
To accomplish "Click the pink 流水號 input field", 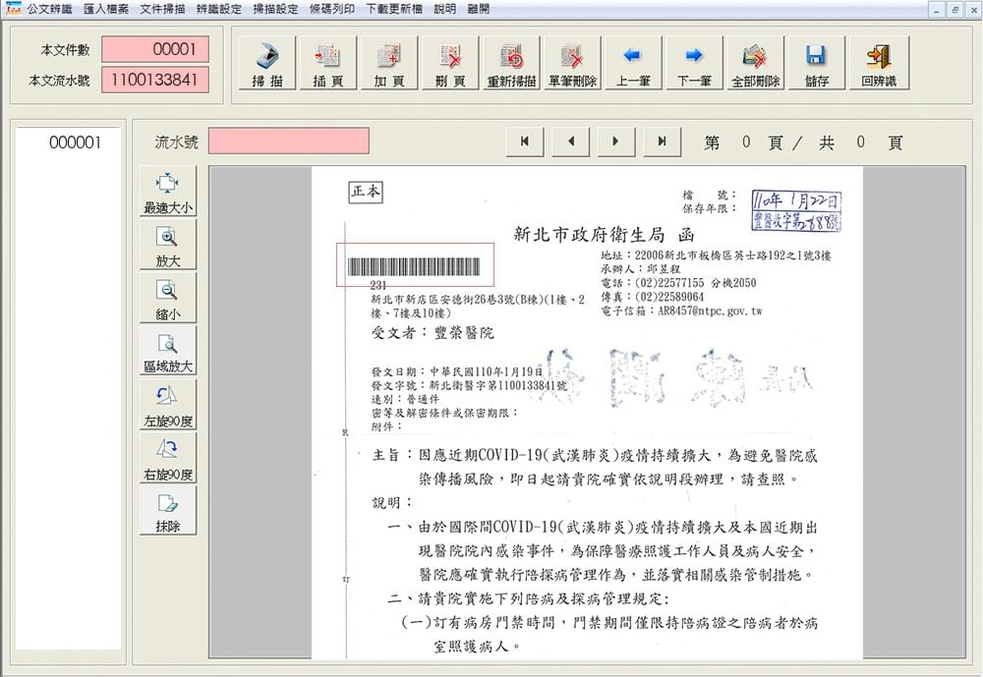I will (x=288, y=141).
